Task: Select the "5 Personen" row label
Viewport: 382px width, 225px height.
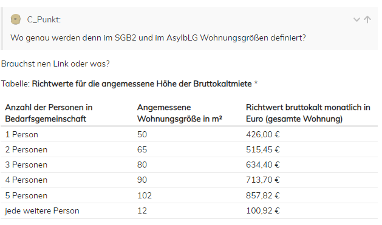Action: point(26,195)
